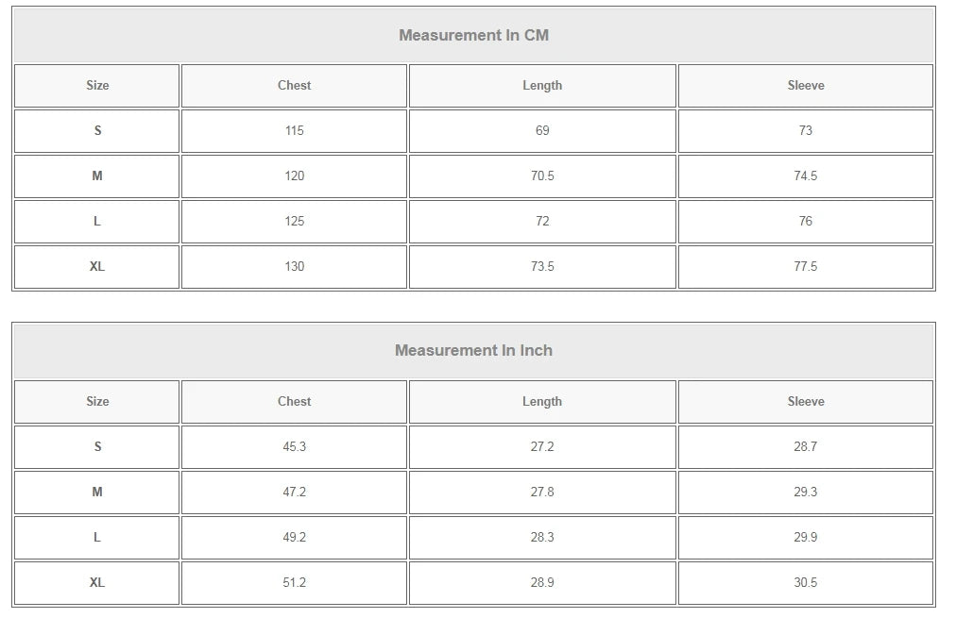Click the Length header in the CM table
This screenshot has height=618, width=956.
[x=542, y=86]
